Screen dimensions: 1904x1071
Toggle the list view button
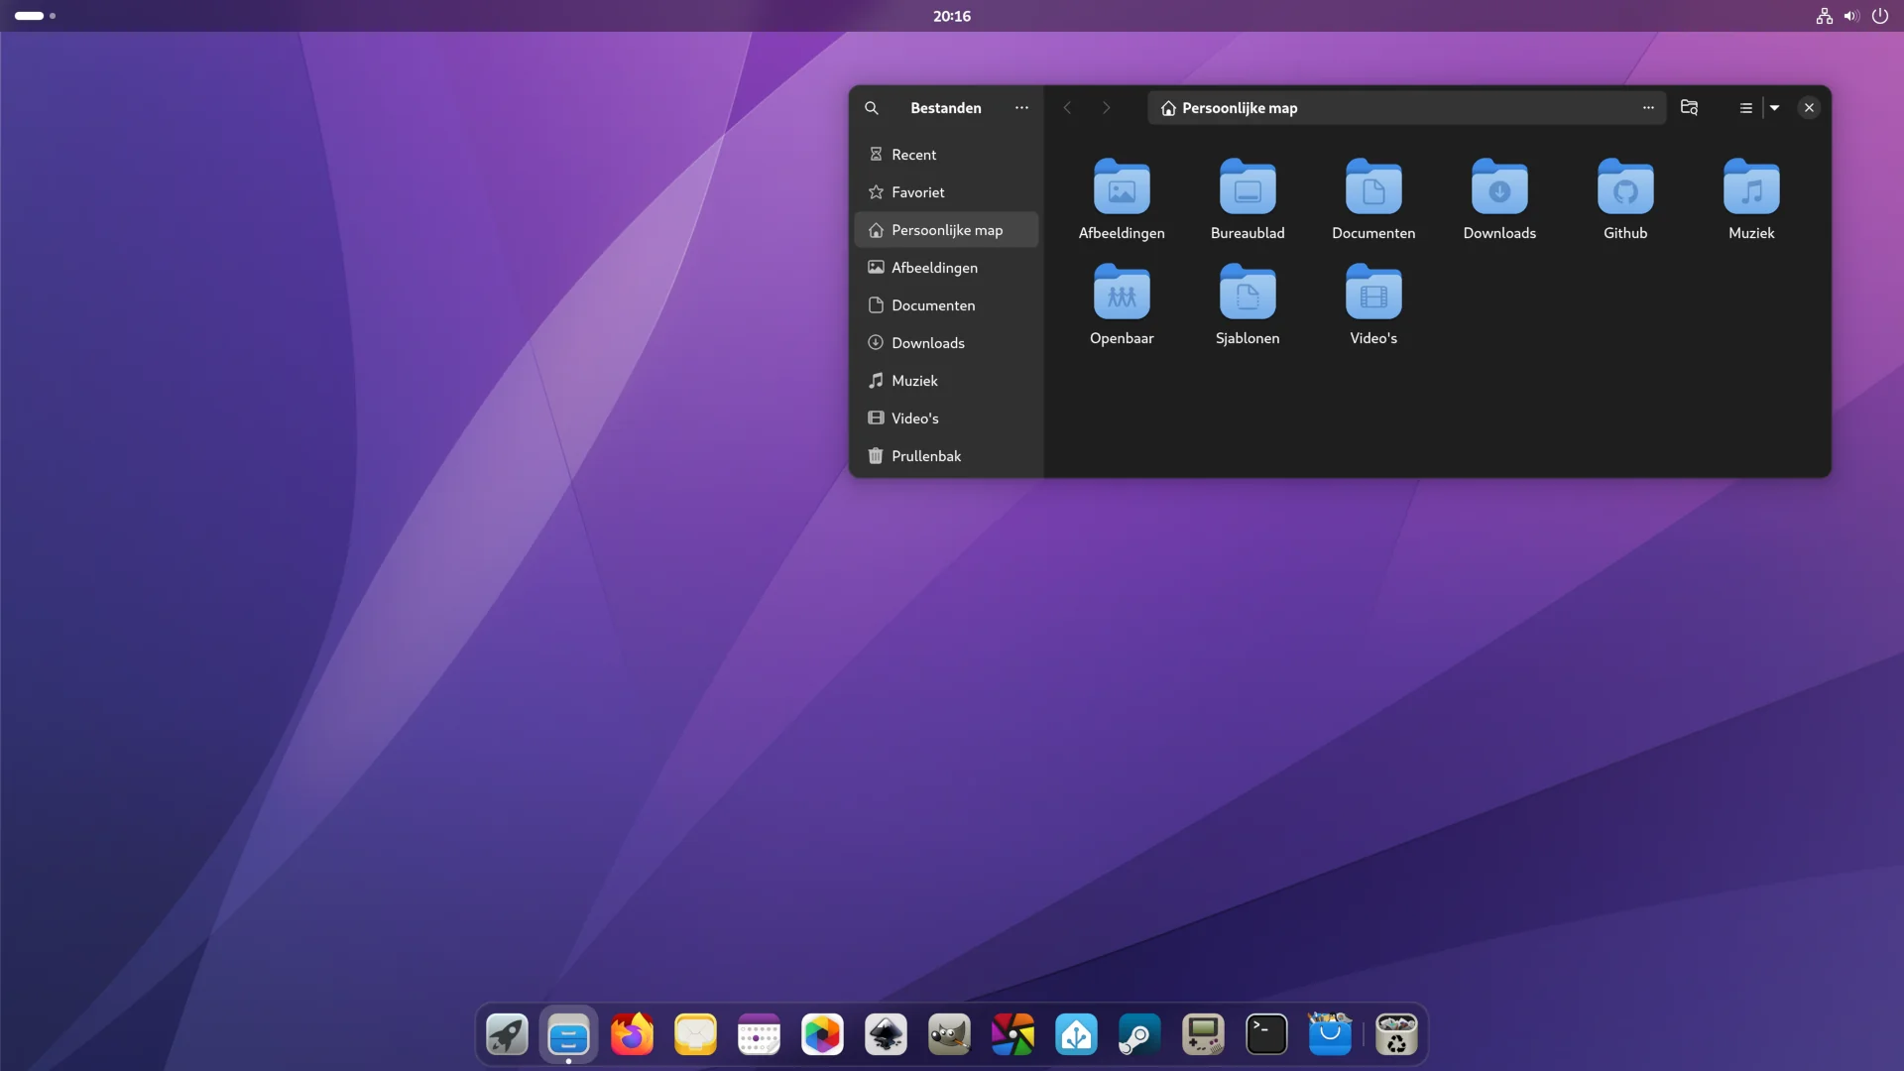[x=1745, y=108]
